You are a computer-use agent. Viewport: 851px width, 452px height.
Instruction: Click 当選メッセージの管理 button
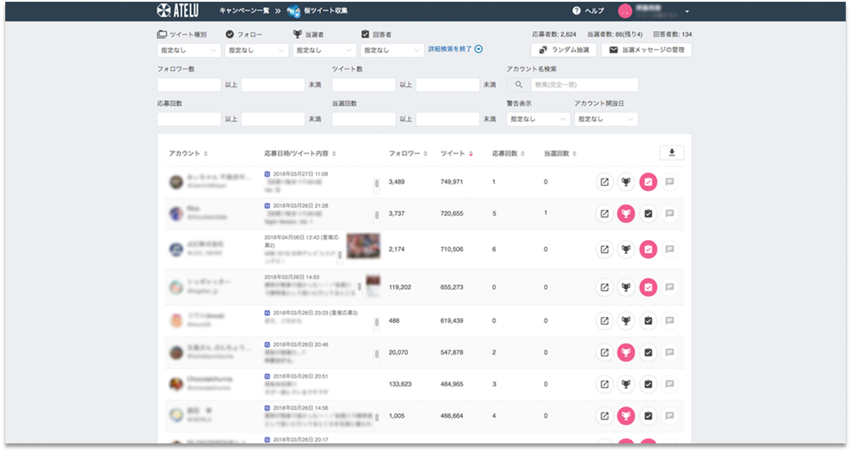point(646,50)
